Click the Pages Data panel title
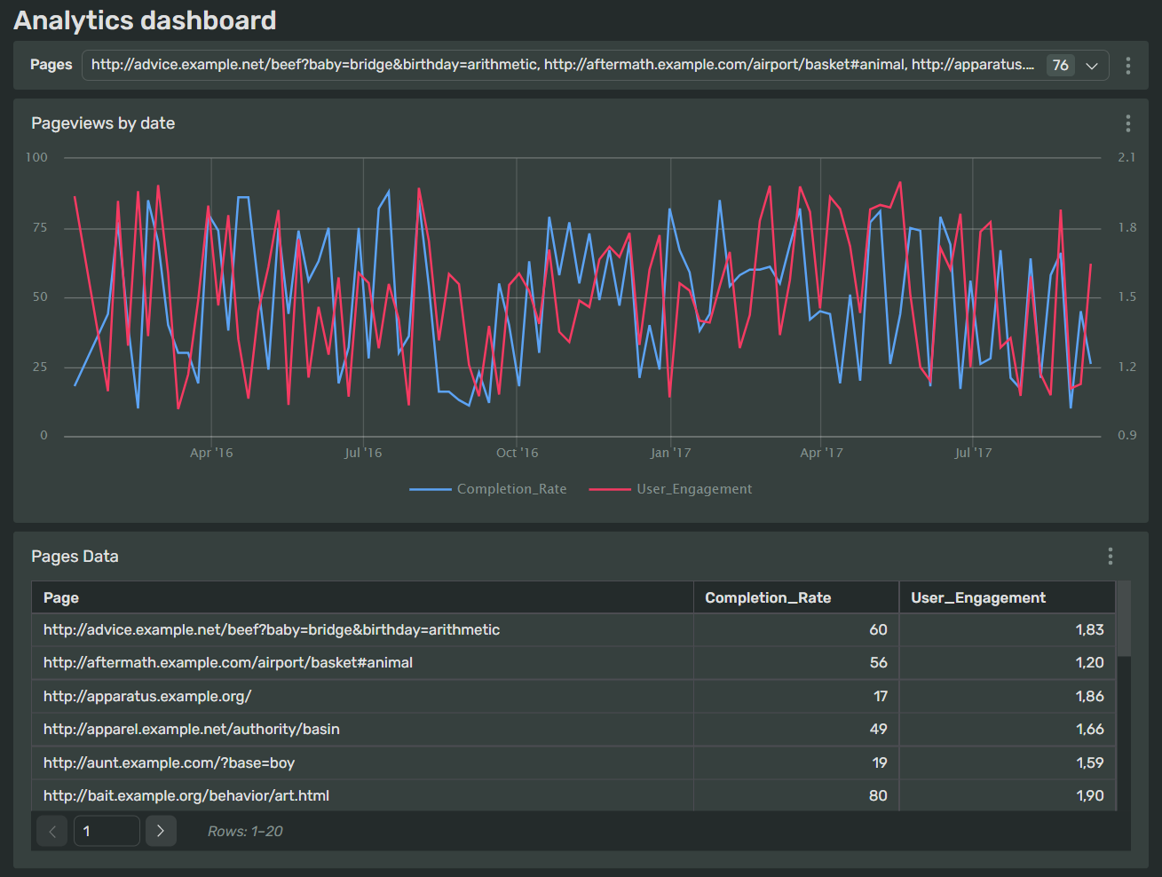Image resolution: width=1162 pixels, height=877 pixels. click(x=75, y=557)
